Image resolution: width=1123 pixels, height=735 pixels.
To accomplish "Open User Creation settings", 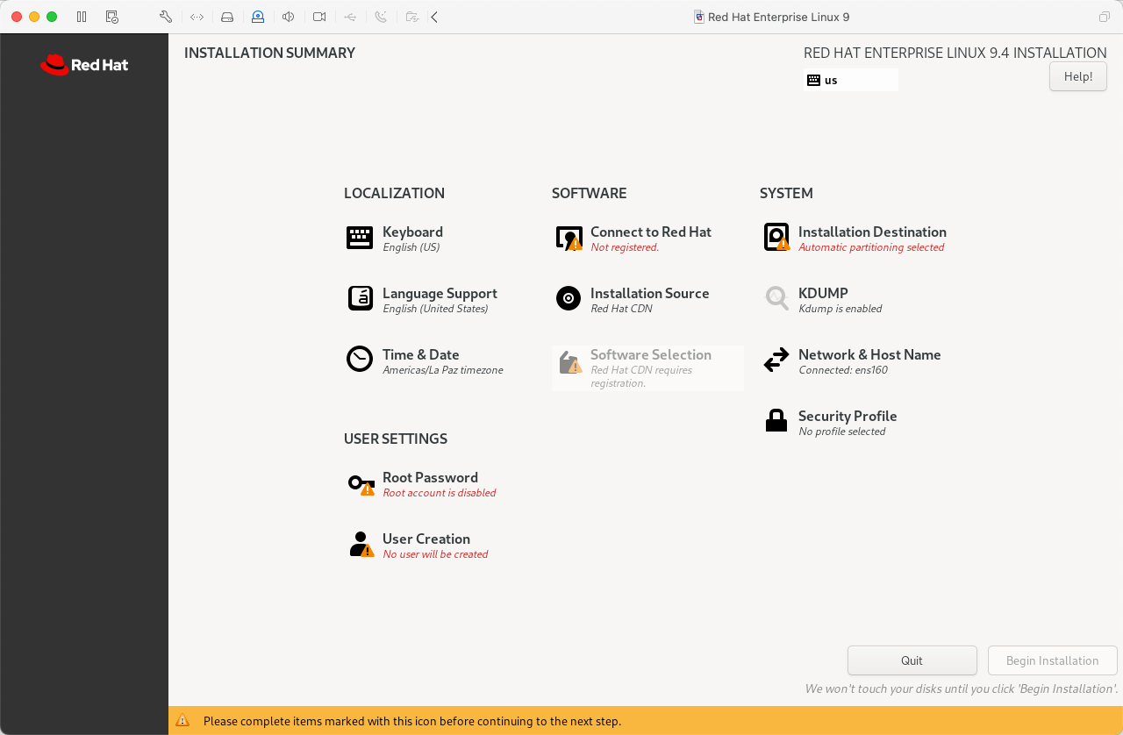I will (426, 539).
